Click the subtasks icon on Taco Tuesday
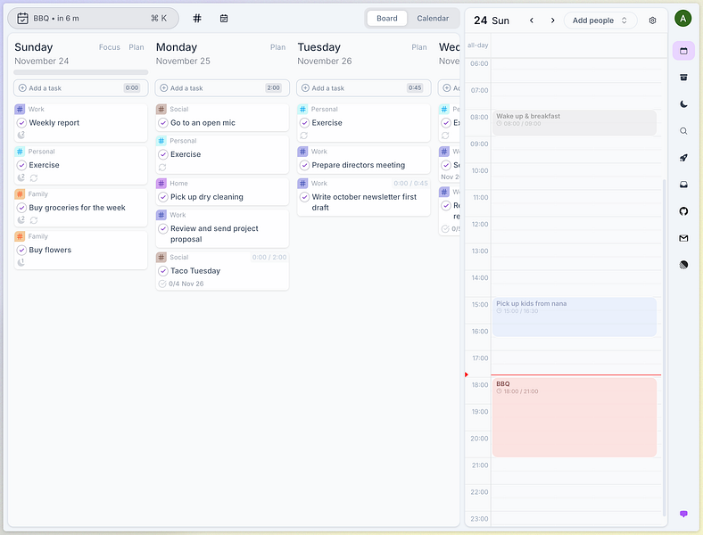 162,284
